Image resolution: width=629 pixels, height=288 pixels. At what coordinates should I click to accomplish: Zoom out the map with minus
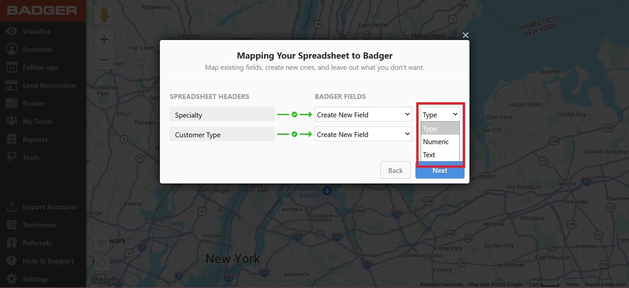click(104, 59)
